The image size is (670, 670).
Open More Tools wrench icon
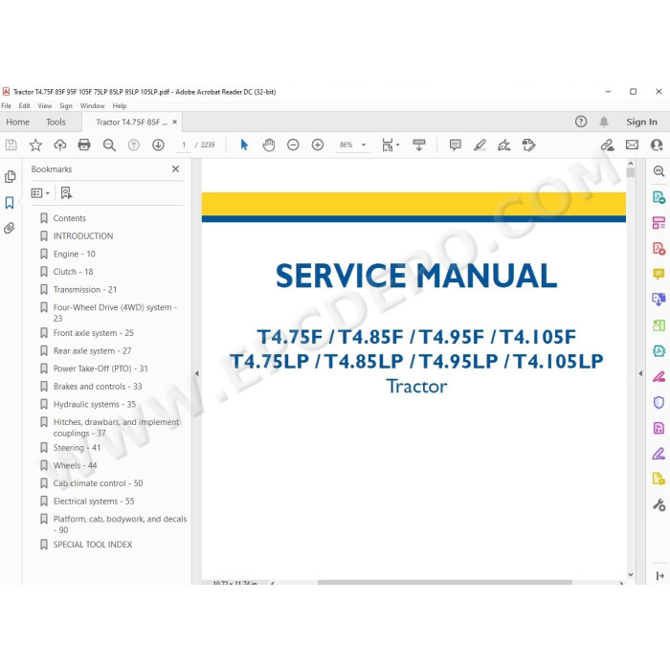659,505
